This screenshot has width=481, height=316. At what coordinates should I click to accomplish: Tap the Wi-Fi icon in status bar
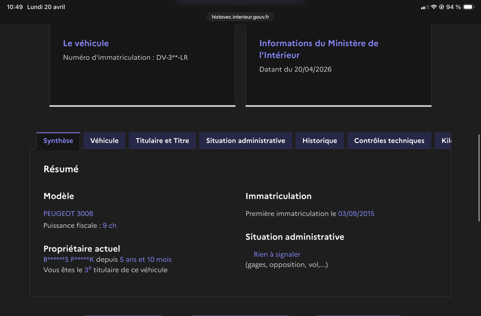[434, 7]
